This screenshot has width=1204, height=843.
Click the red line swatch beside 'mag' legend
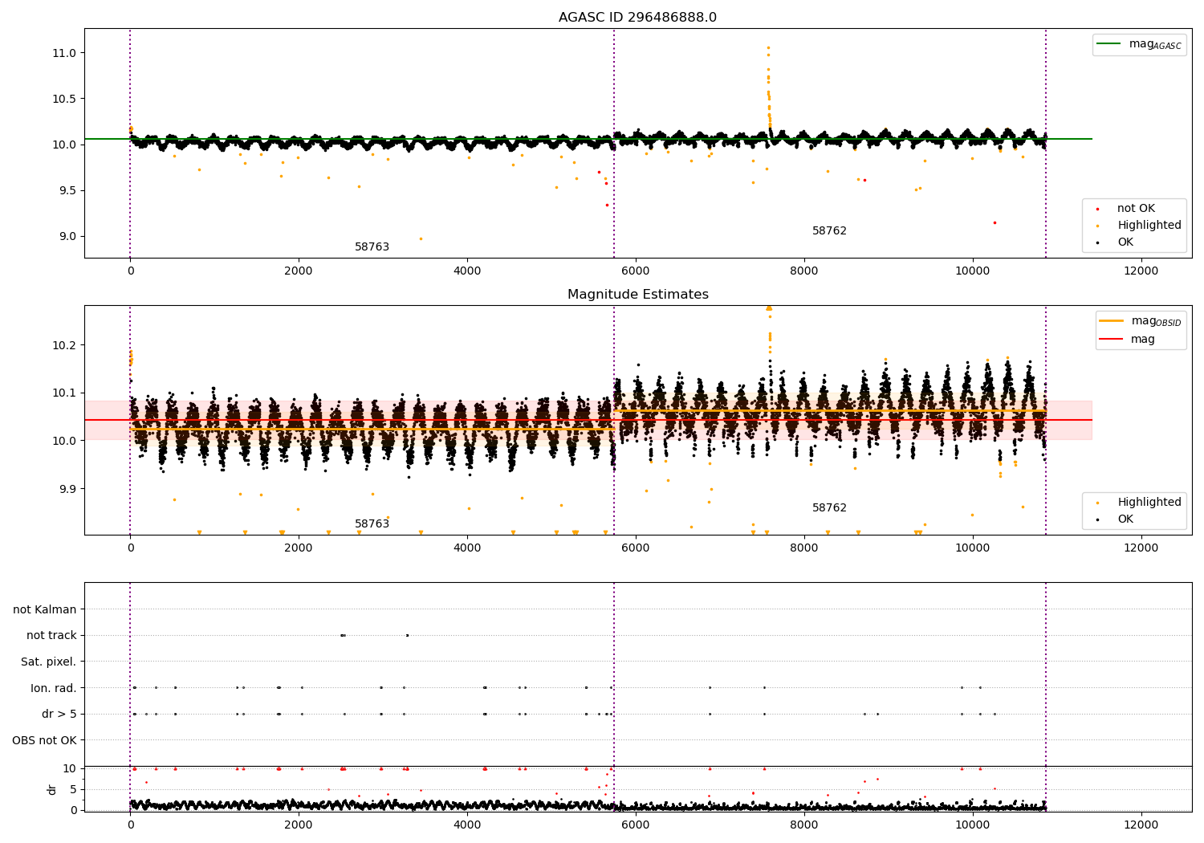pyautogui.click(x=1112, y=340)
